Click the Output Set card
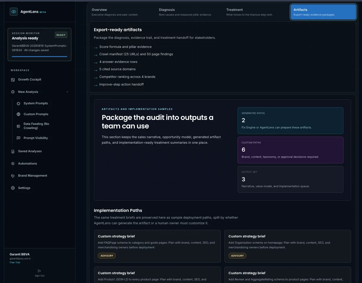This screenshot has height=283, width=362. [290, 179]
